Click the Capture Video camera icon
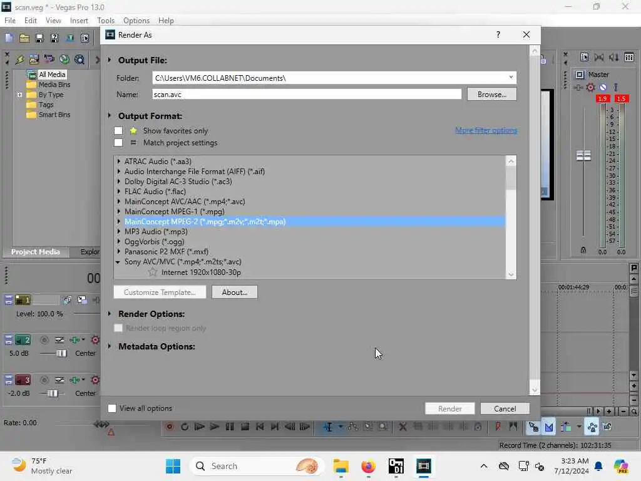The height and width of the screenshot is (481, 641). (49, 59)
